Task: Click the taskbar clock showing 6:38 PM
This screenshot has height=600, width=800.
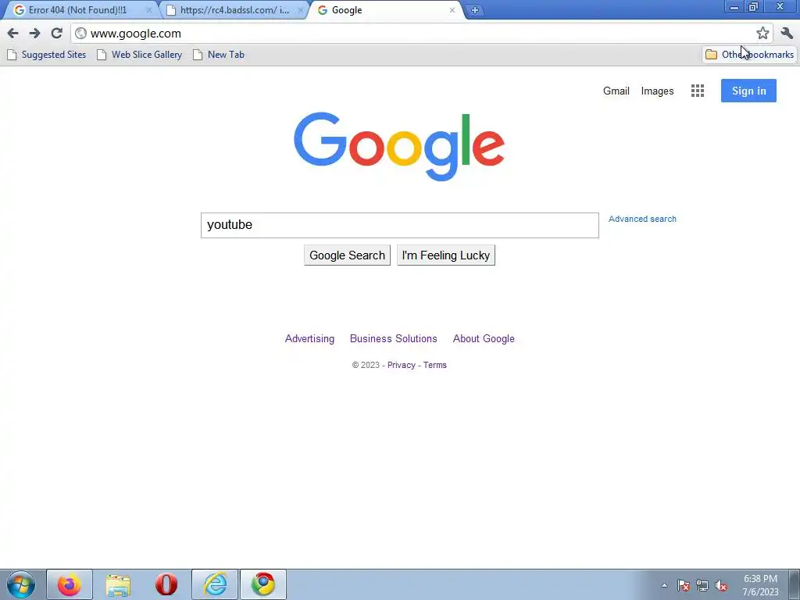Action: click(x=760, y=585)
